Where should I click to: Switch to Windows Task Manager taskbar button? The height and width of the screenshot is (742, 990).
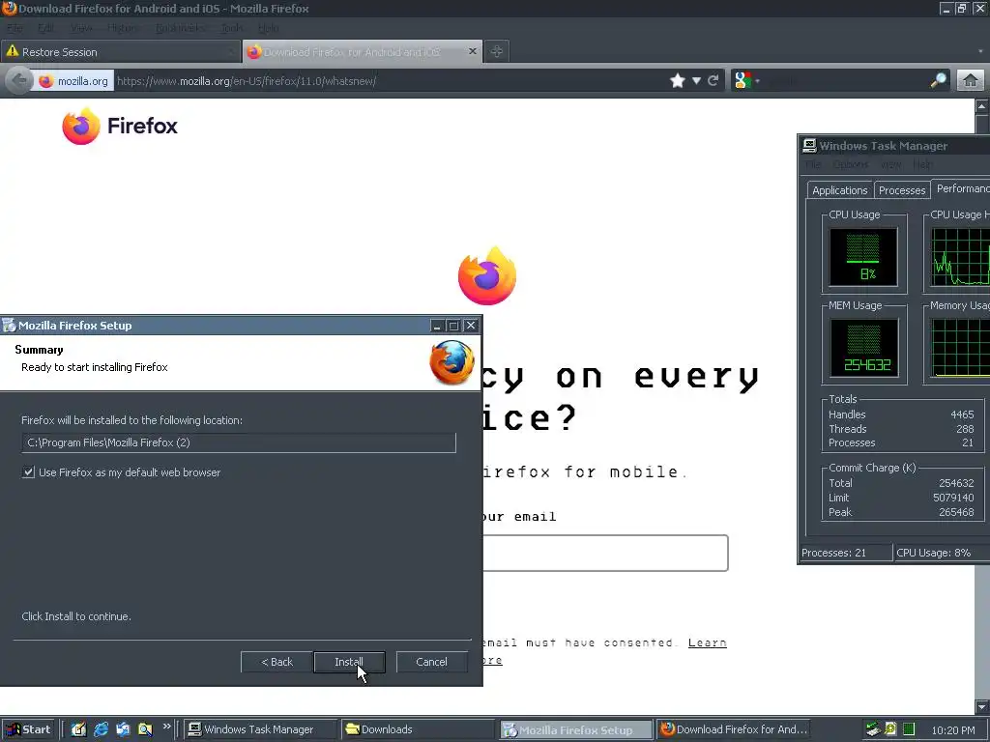tap(261, 729)
